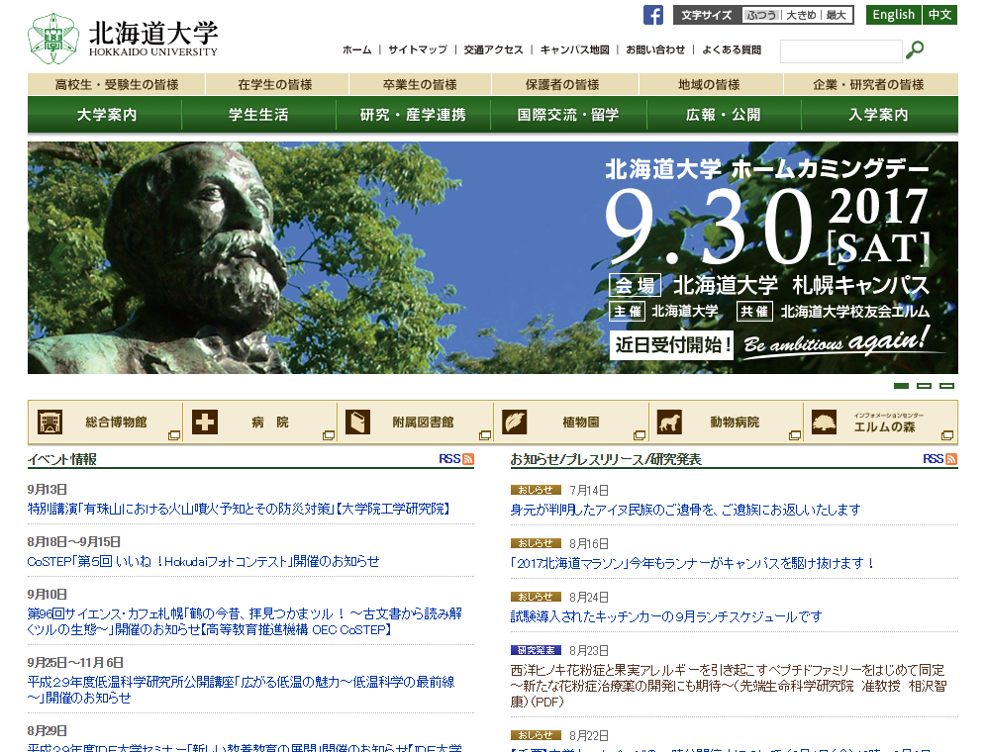Click the RSS text link beside お知らせ/プレスリリース

point(934,459)
